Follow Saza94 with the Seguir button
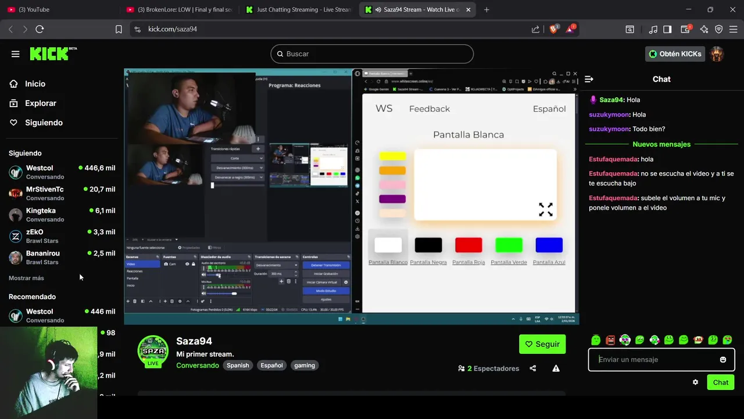Screen dimensions: 744x419 pyautogui.click(x=542, y=344)
